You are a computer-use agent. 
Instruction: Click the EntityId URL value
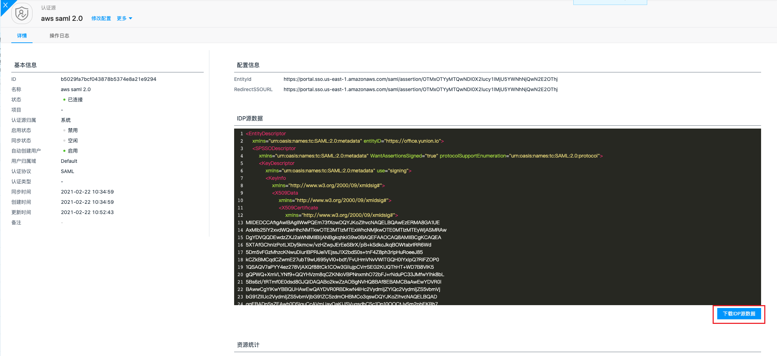click(420, 79)
